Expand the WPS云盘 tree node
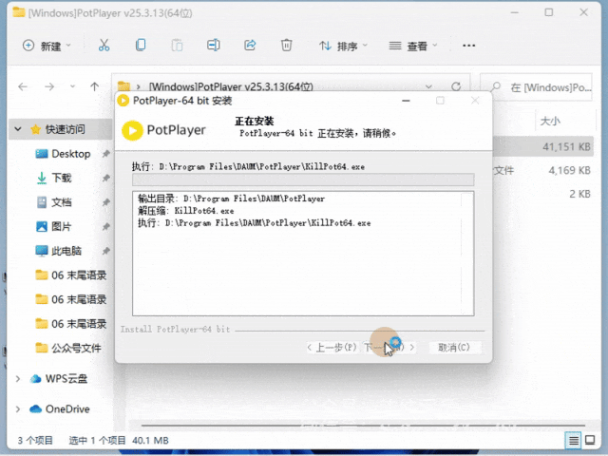This screenshot has height=456, width=608. [18, 378]
